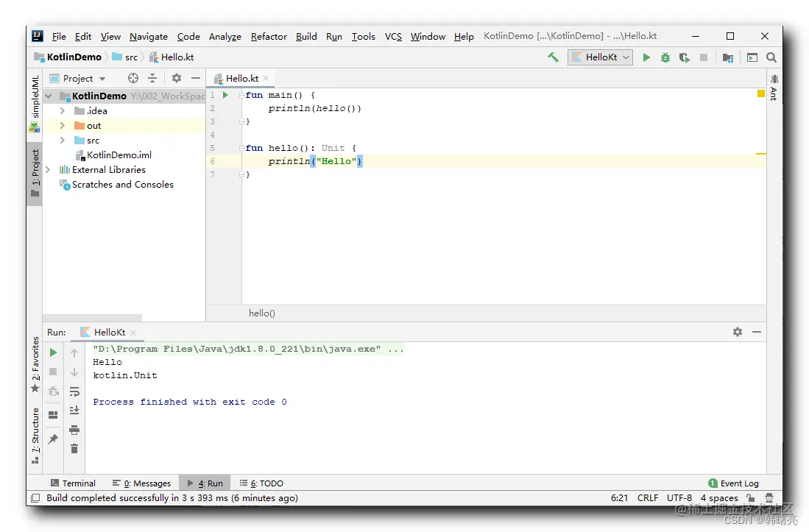Click the src breadcrumb in navigation bar
The width and height of the screenshot is (809, 532).
[x=125, y=57]
